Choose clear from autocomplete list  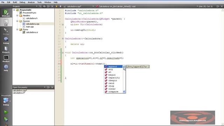[x=113, y=89]
